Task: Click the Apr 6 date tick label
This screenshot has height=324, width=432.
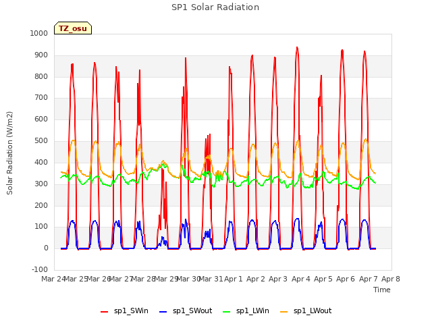Action: (346, 279)
